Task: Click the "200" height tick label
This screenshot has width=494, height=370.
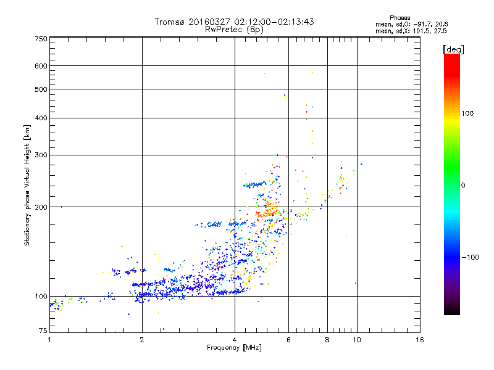Action: [x=41, y=207]
